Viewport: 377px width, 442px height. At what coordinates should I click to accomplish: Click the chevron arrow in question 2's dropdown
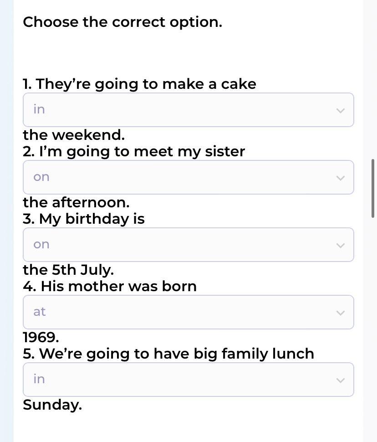(x=340, y=178)
